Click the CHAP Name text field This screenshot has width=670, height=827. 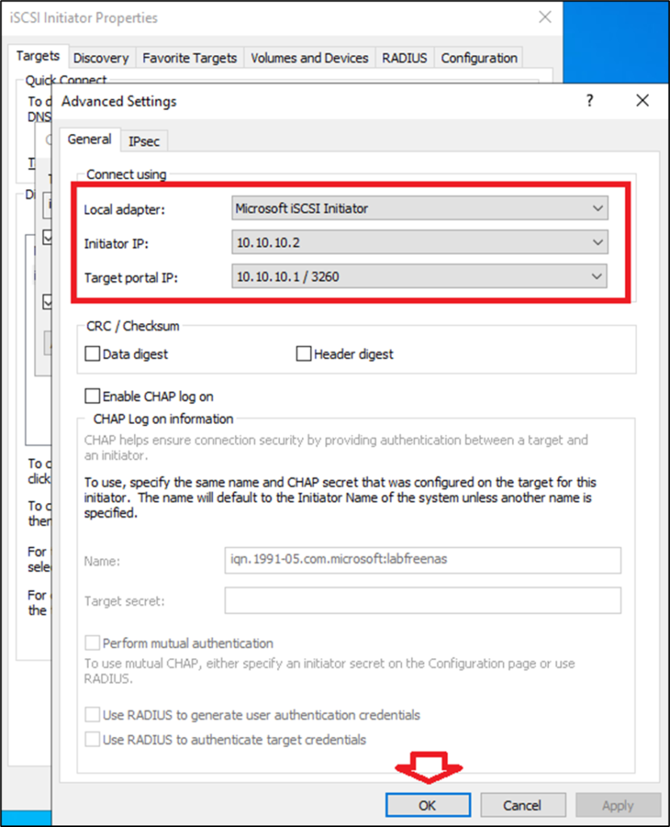pos(422,560)
